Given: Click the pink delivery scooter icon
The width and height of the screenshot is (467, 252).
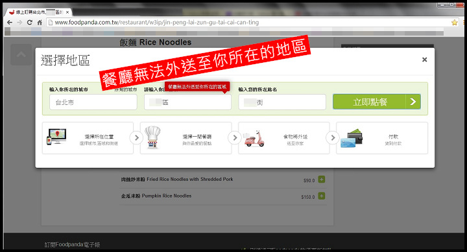Looking at the screenshot, I should point(254,139).
